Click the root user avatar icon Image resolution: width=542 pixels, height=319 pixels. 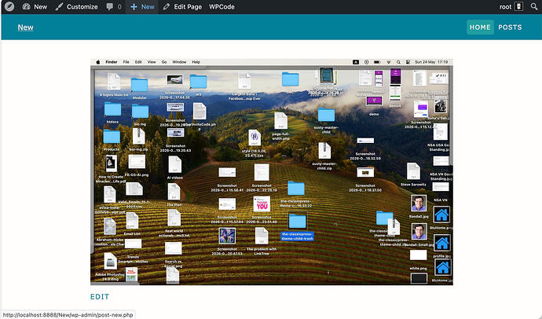click(519, 6)
